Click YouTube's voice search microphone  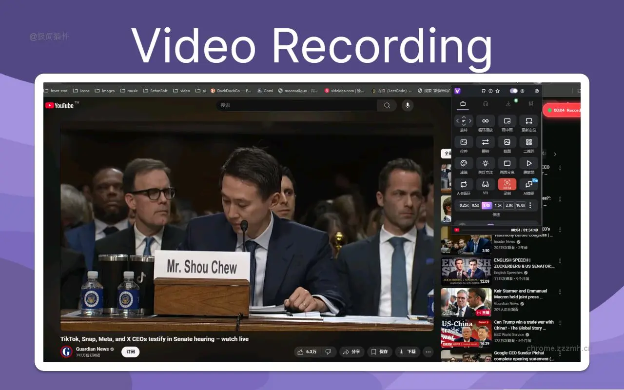(x=408, y=105)
